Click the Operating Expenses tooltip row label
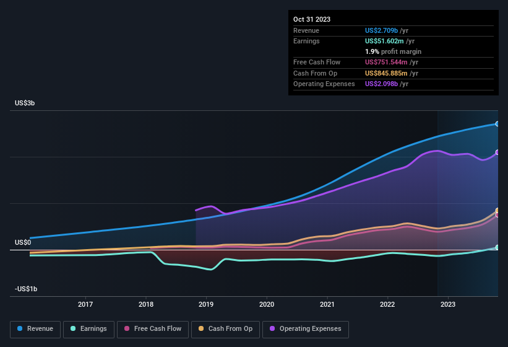 (324, 84)
